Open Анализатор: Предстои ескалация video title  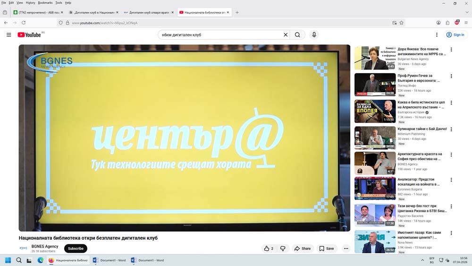418,181
